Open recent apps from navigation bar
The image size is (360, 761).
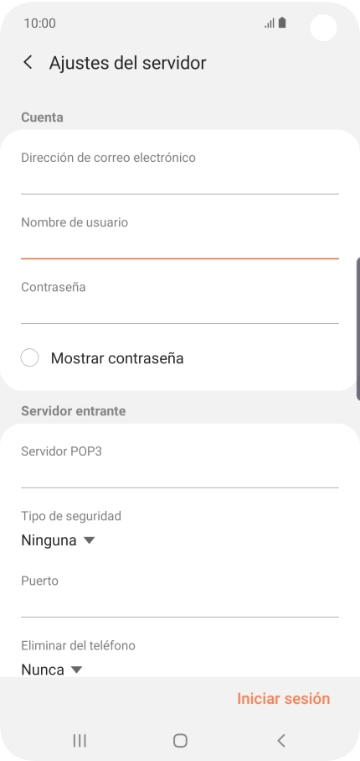pos(80,740)
